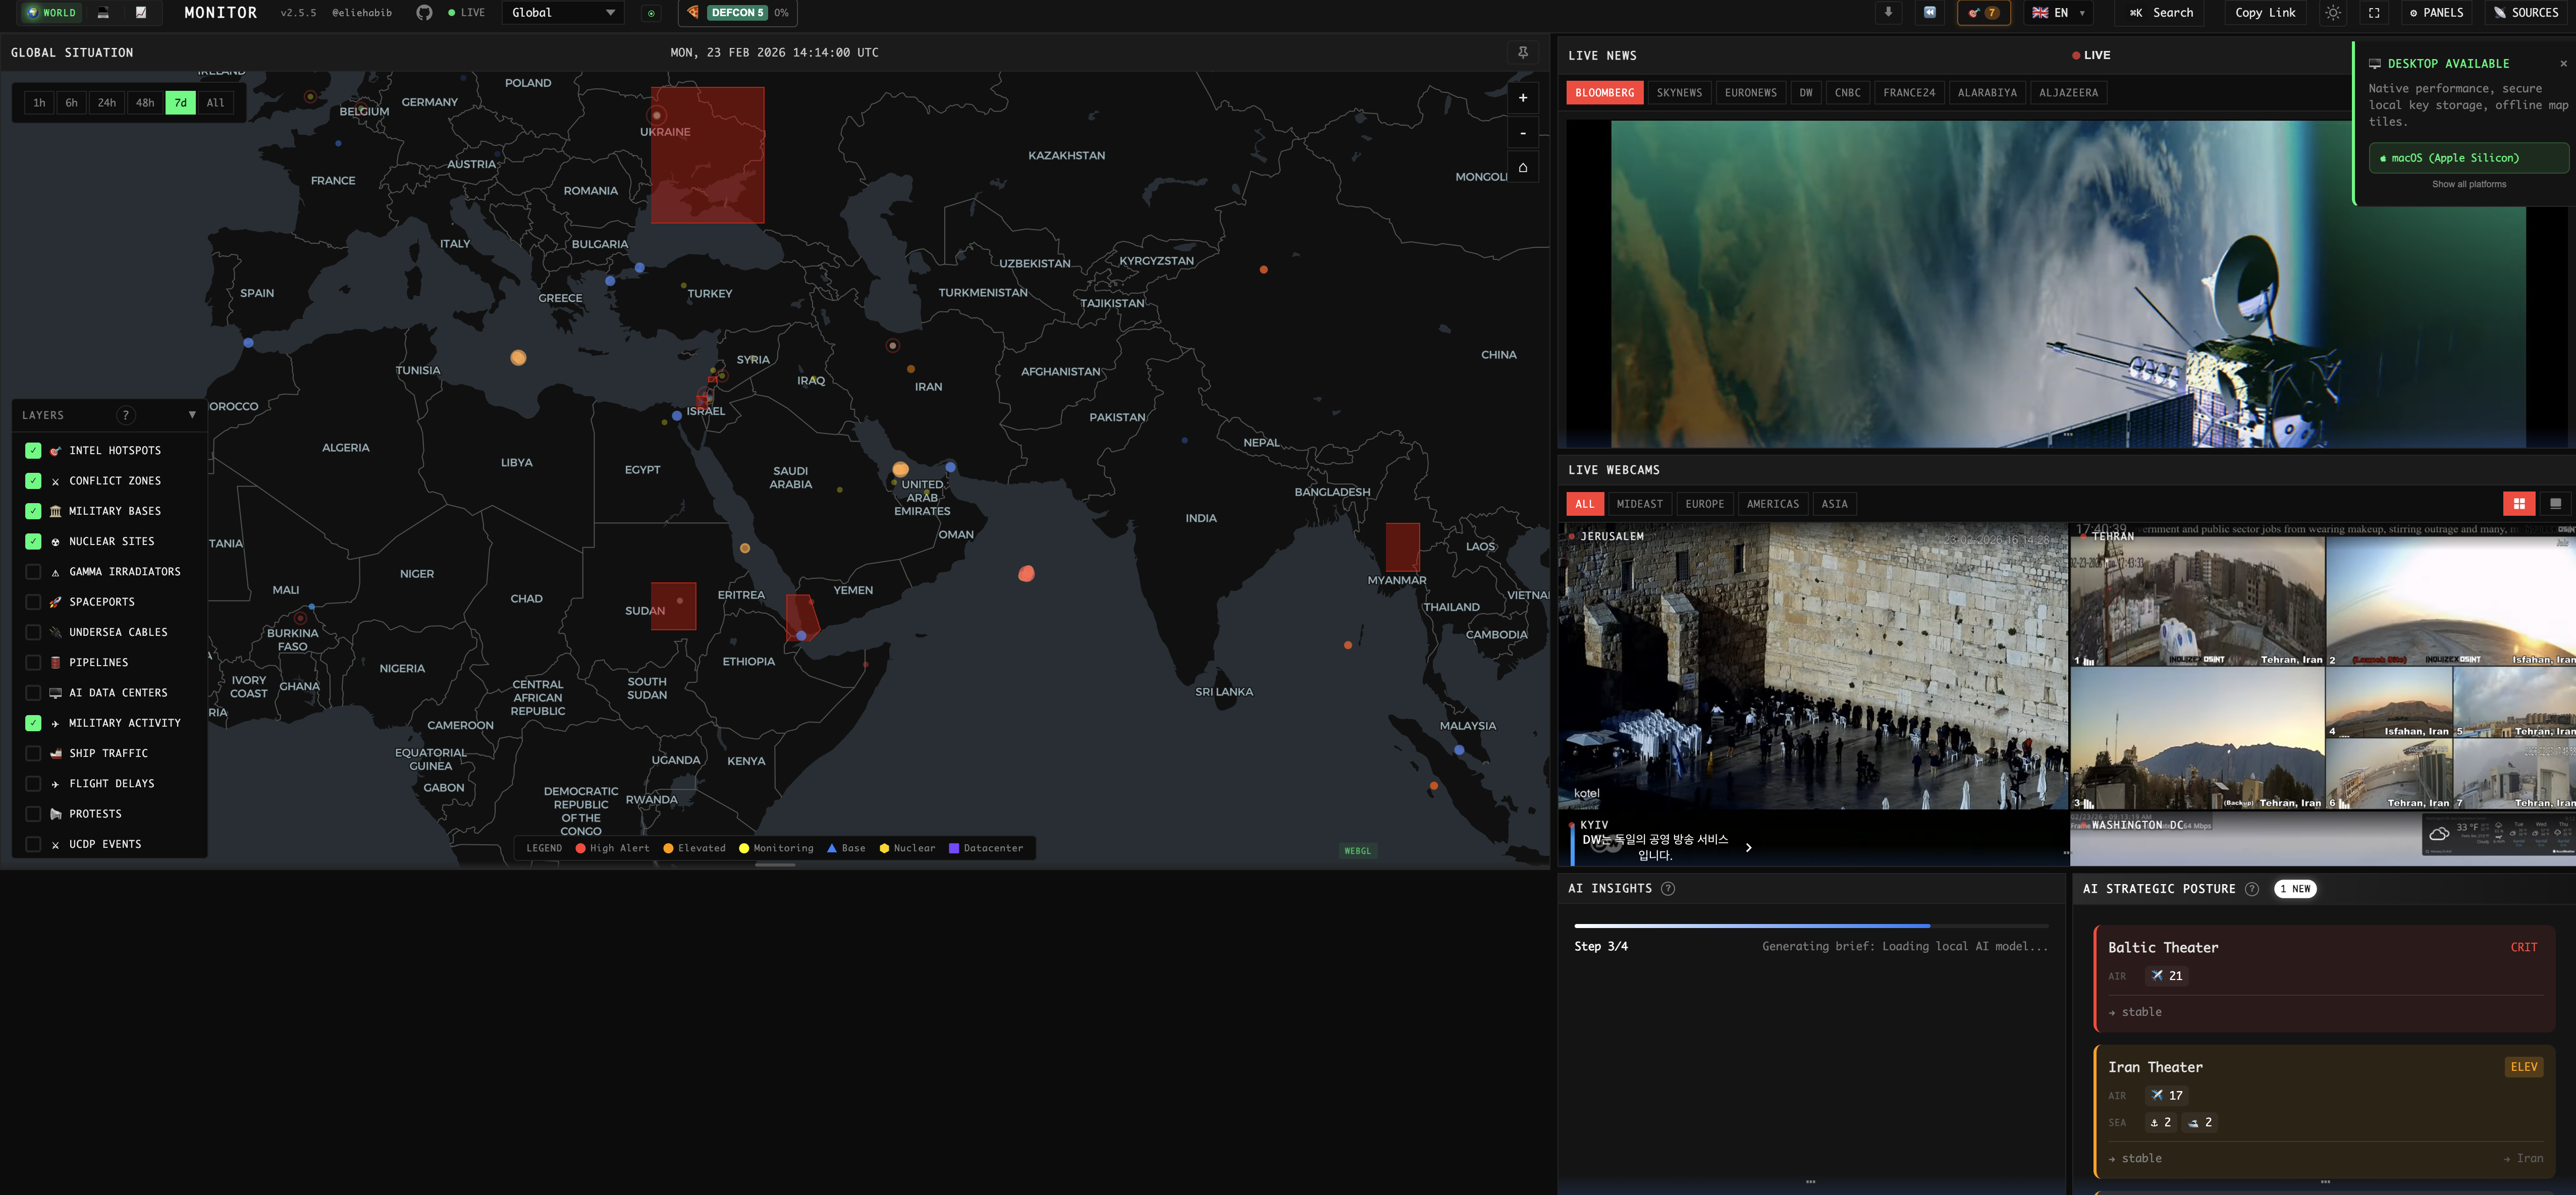Zoom in on the map
The width and height of the screenshot is (2576, 1195).
click(1522, 98)
